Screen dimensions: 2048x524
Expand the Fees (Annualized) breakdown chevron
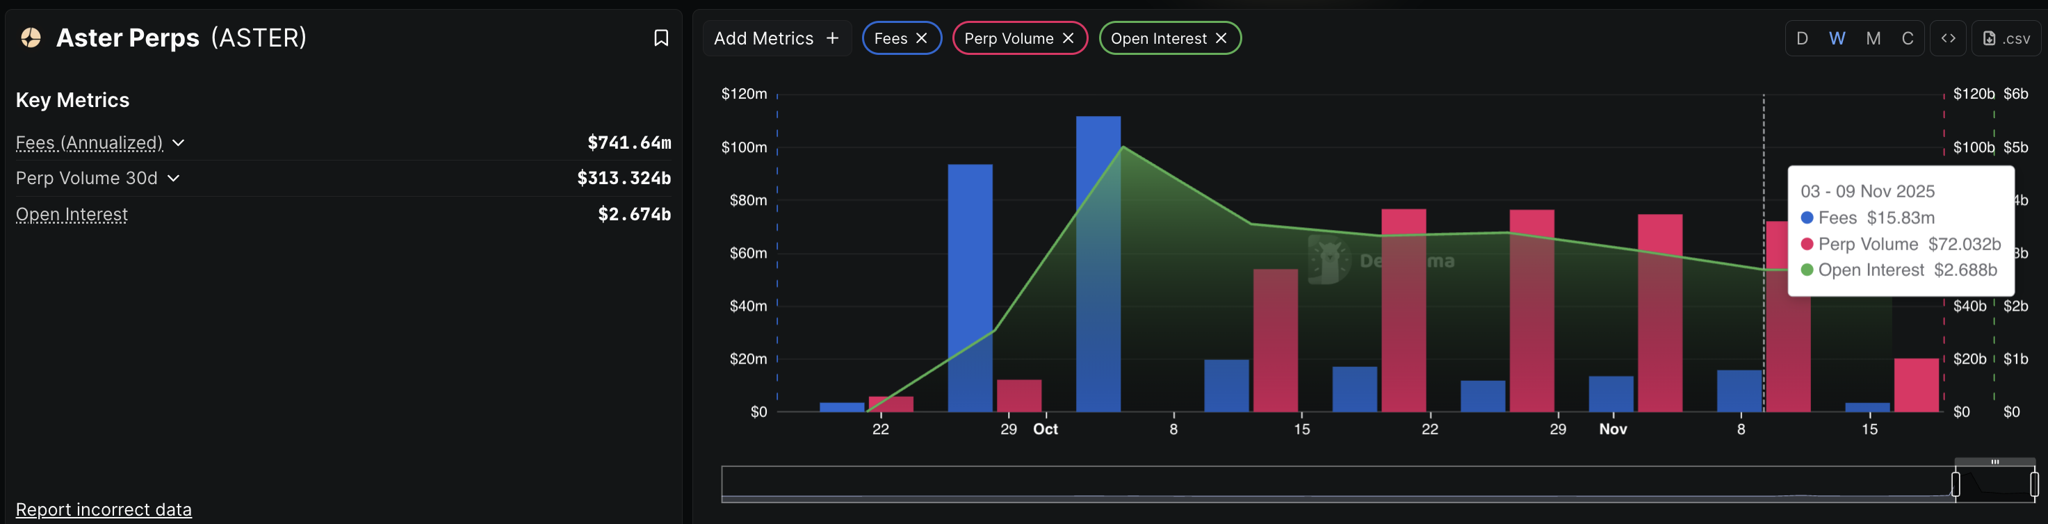click(178, 143)
